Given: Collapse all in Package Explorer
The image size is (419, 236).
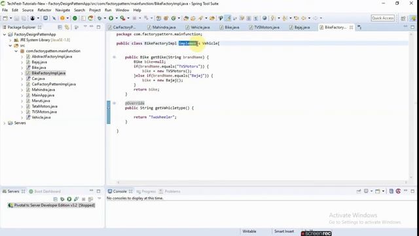Looking at the screenshot, I should [60, 28].
